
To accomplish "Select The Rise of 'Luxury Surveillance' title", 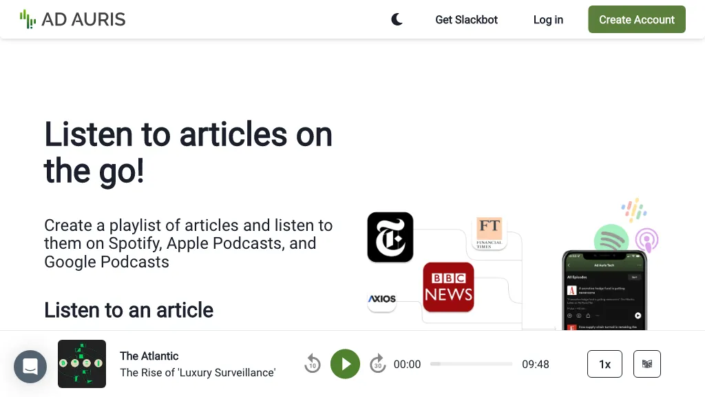I will pyautogui.click(x=198, y=372).
